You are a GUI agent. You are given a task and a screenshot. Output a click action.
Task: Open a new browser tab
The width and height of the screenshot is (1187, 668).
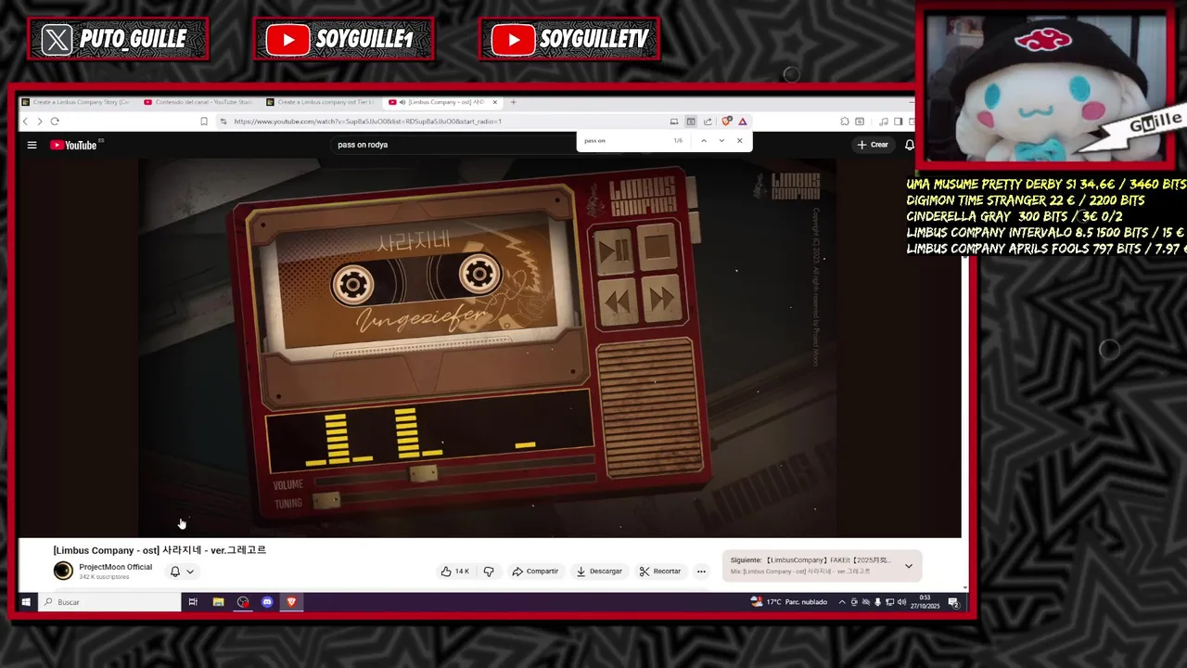(514, 102)
